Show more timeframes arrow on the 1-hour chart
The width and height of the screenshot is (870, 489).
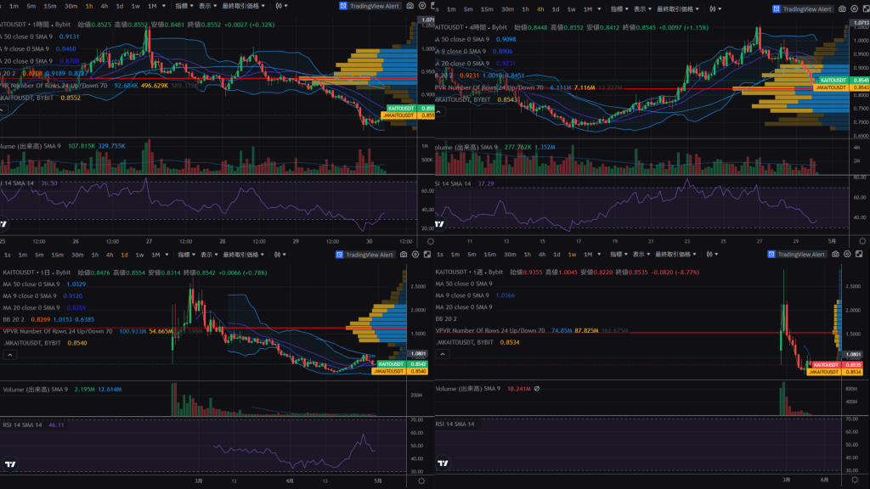[164, 6]
